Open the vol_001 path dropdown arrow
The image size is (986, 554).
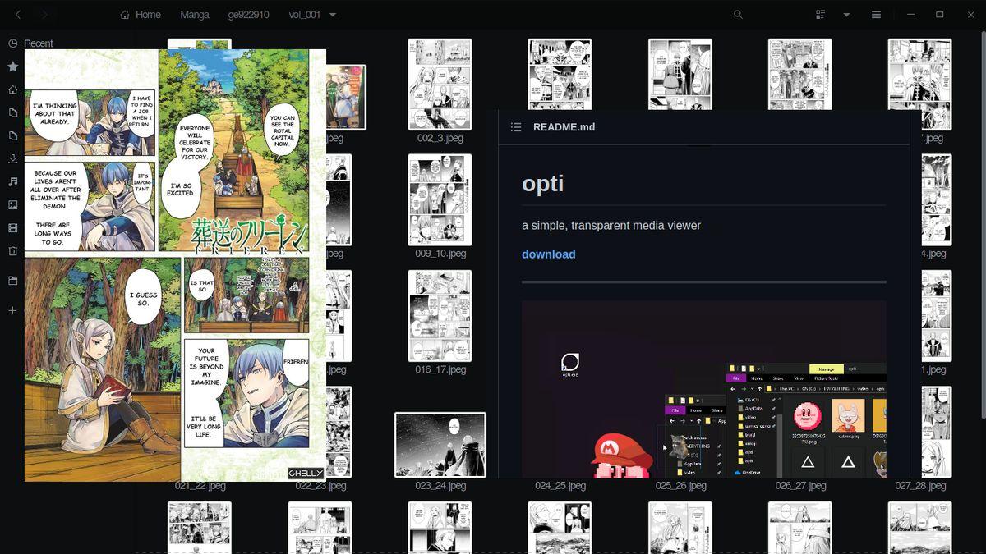coord(333,15)
